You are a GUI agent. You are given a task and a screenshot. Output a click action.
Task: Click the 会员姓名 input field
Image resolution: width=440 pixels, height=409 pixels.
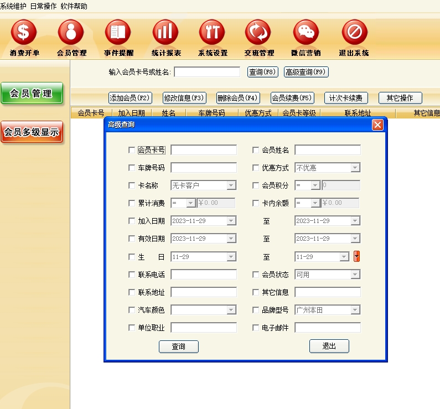(327, 150)
